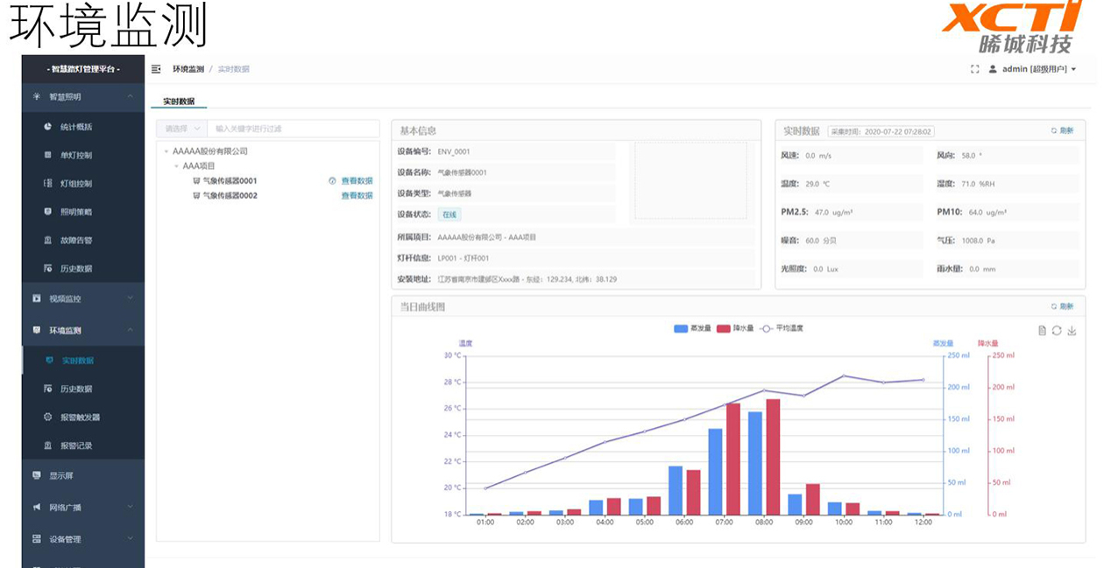This screenshot has width=1104, height=568.
Task: Open the 请选择 filter dropdown
Action: (x=182, y=129)
